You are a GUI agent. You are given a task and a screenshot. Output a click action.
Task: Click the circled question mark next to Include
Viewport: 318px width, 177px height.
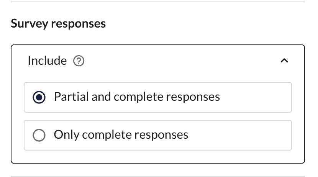[79, 61]
